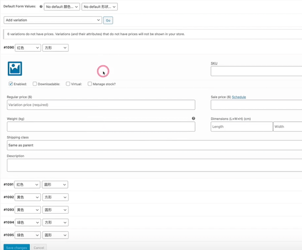Screen dimensions: 302x250
Task: Open the Shipping class Same as parent dropdown
Action: (151, 145)
